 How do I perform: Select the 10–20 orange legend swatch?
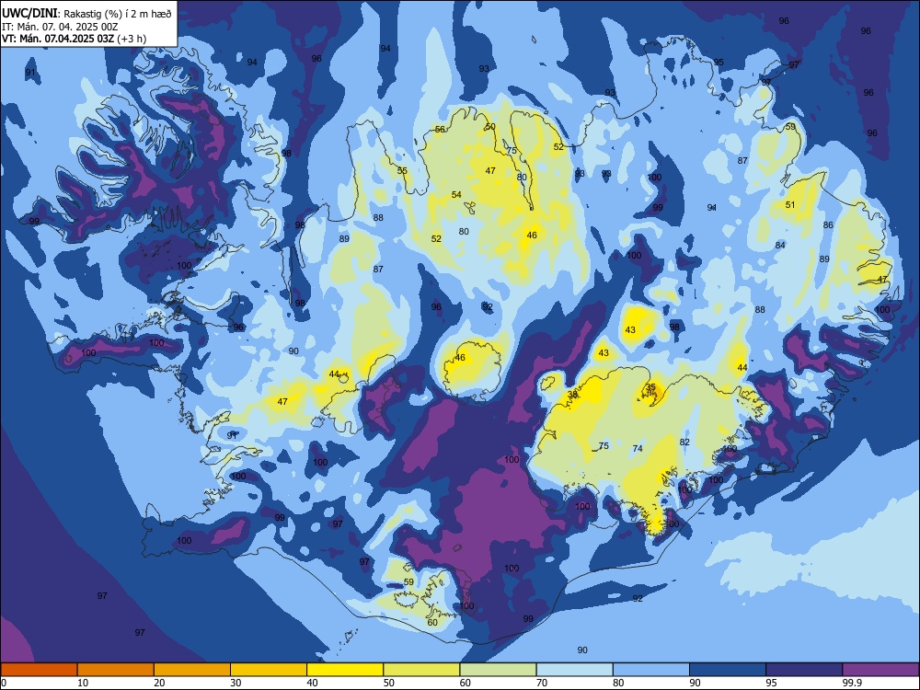(116, 670)
